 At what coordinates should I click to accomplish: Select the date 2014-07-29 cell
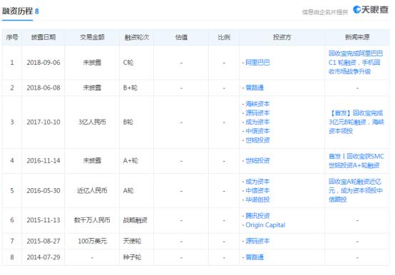tap(43, 257)
